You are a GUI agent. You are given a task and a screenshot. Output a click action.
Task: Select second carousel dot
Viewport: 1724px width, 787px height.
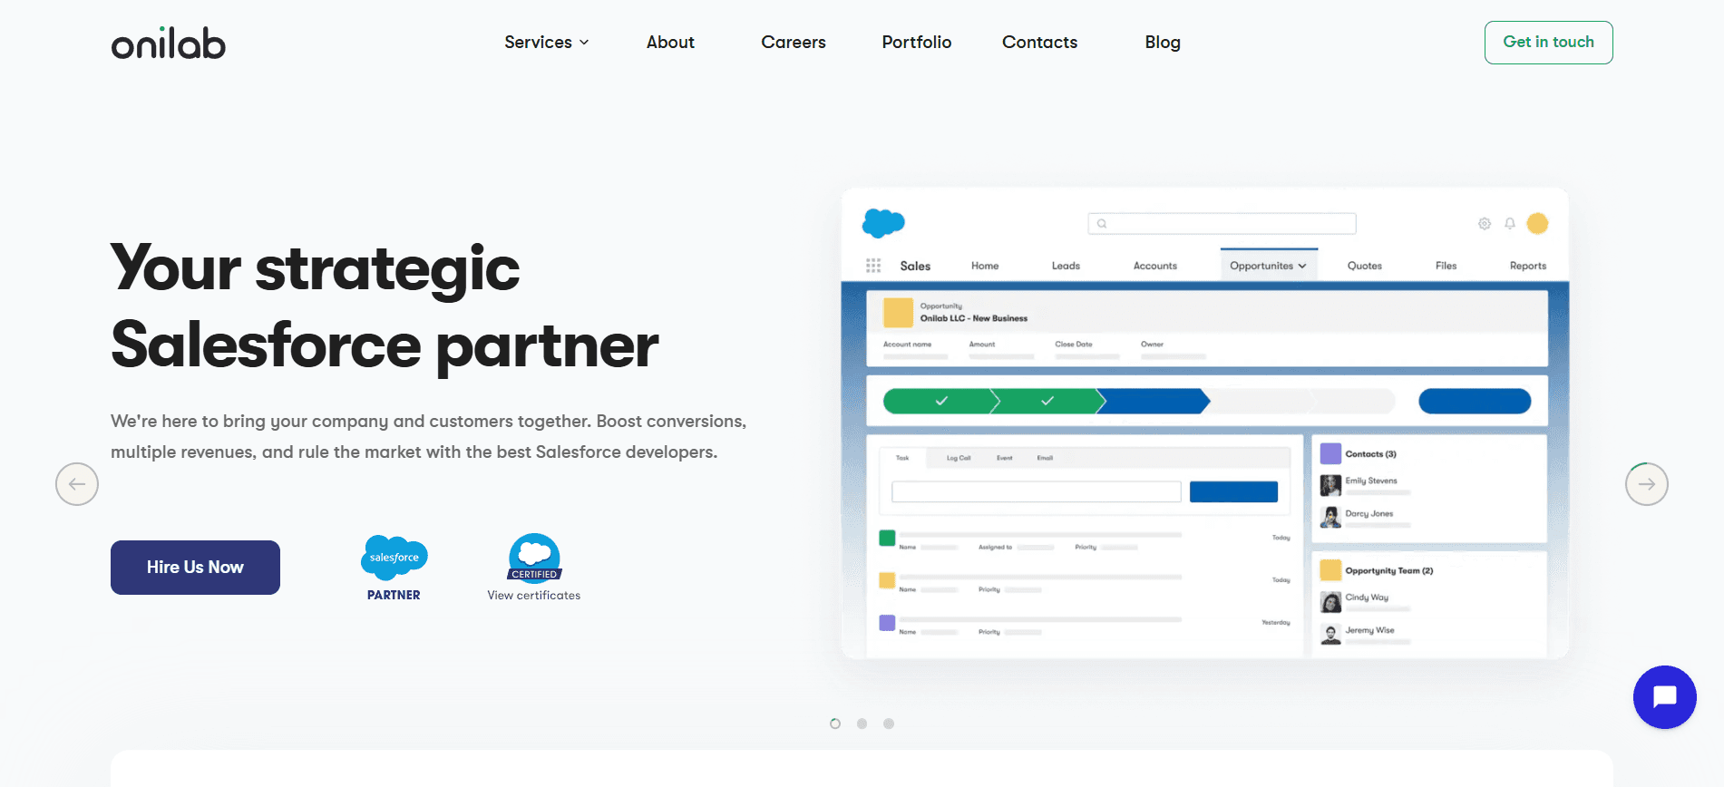[x=862, y=724]
